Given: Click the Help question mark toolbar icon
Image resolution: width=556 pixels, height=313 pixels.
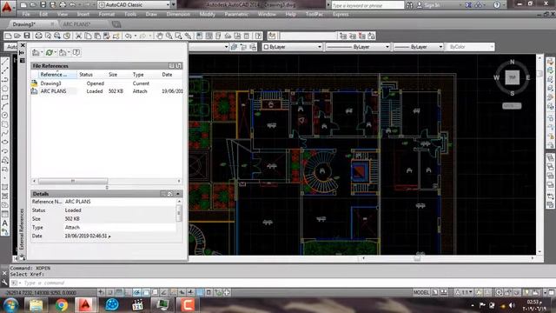Looking at the screenshot, I should point(259,36).
